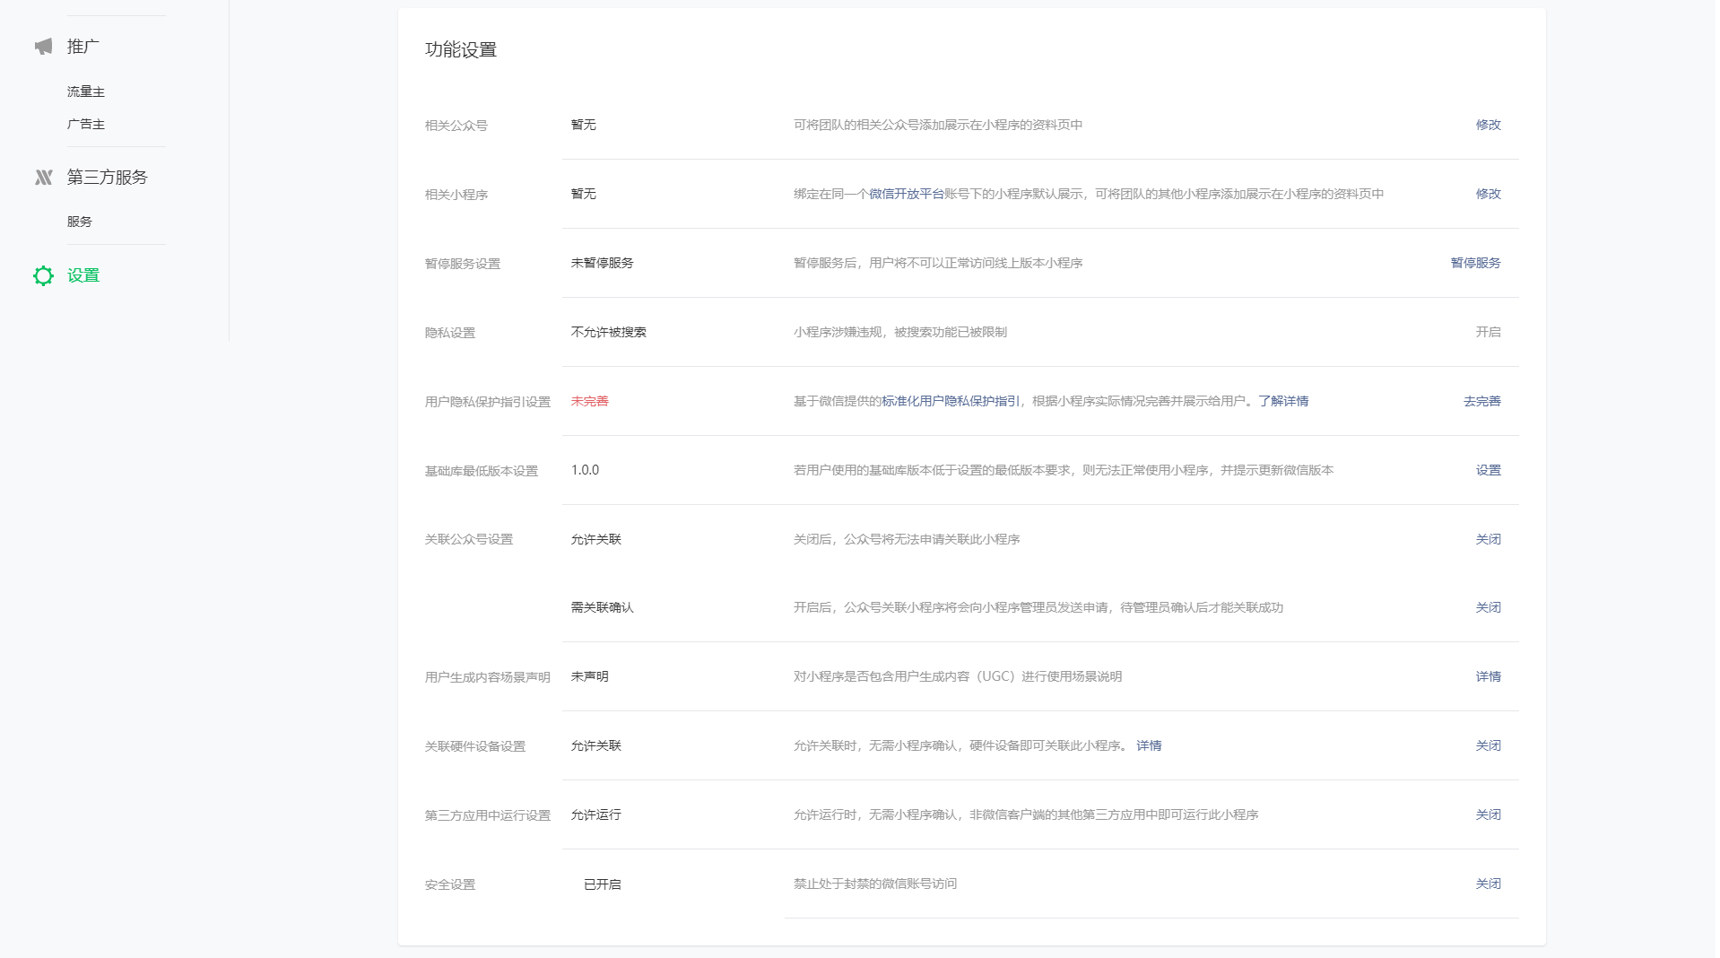Image resolution: width=1720 pixels, height=958 pixels.
Task: Click 去完善 for the user privacy guide
Action: pos(1481,402)
